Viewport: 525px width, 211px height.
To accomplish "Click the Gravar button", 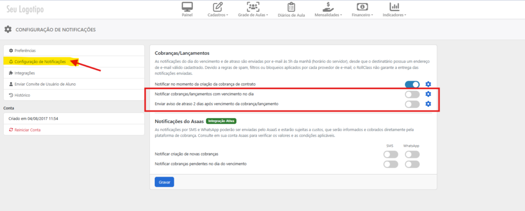I will (165, 182).
